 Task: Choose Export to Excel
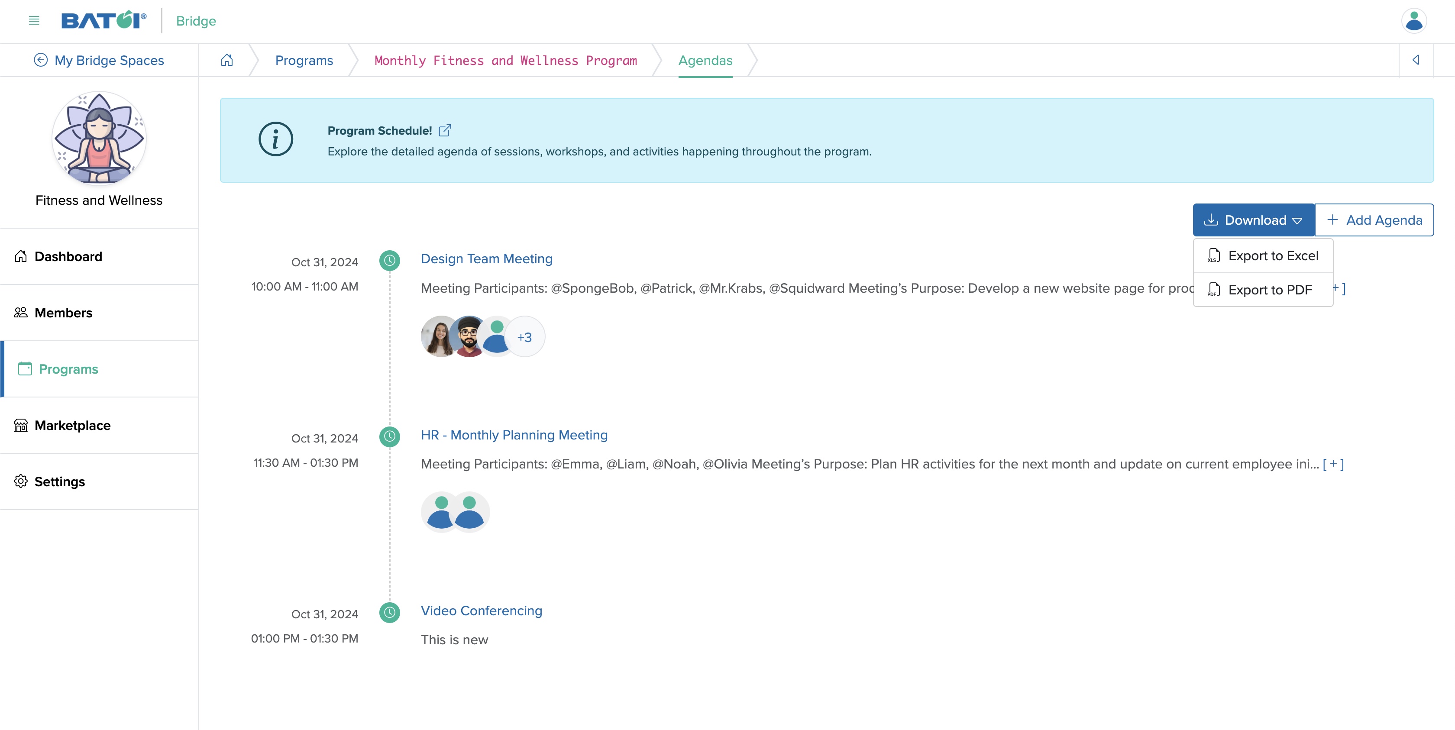(1263, 256)
